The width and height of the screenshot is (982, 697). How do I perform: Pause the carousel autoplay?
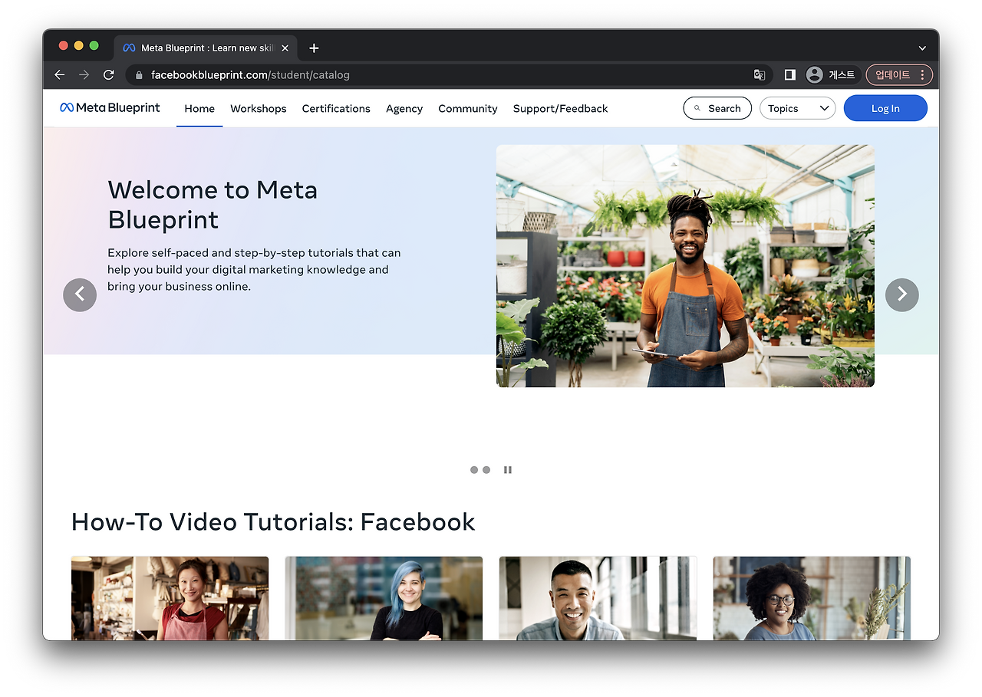(508, 470)
